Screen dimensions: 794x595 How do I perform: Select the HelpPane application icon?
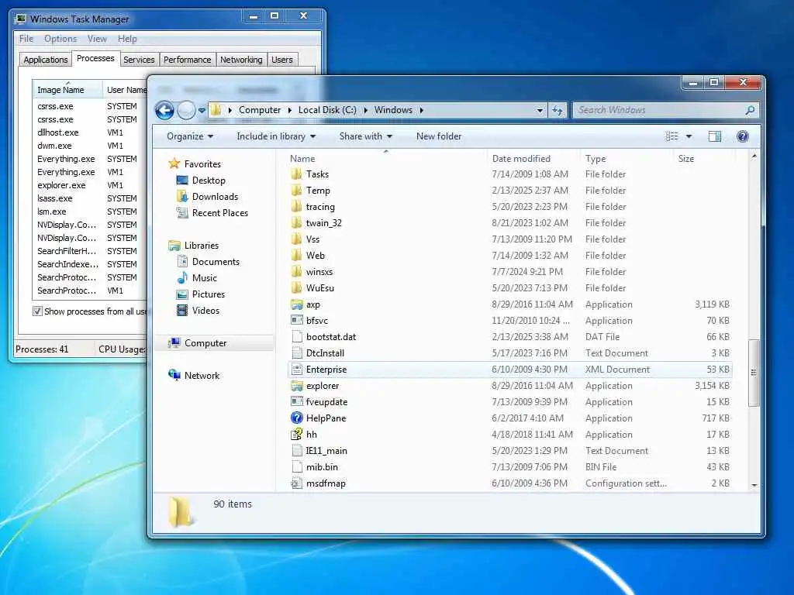pos(297,418)
